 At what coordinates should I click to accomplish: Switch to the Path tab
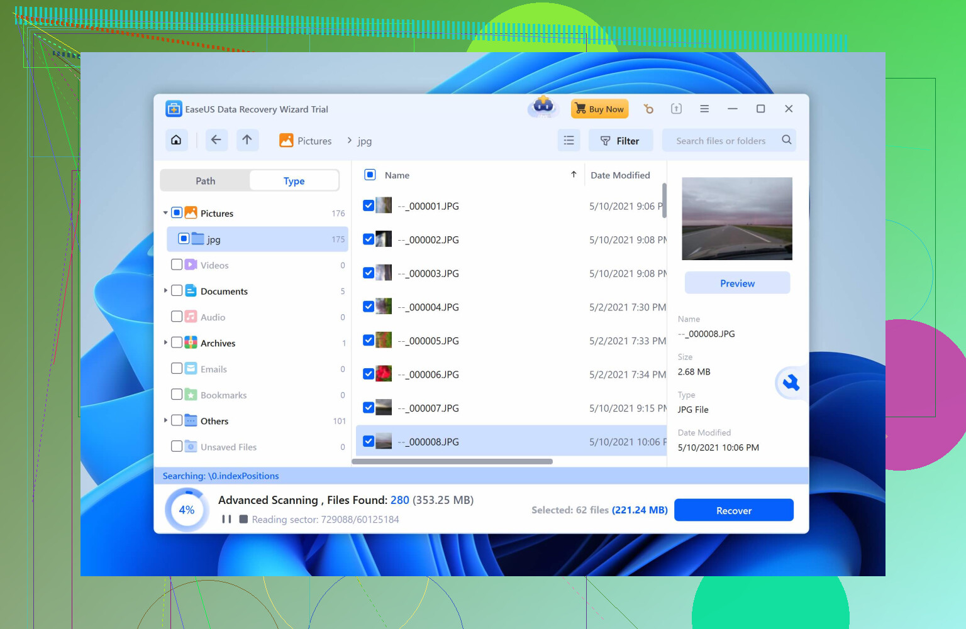point(205,181)
